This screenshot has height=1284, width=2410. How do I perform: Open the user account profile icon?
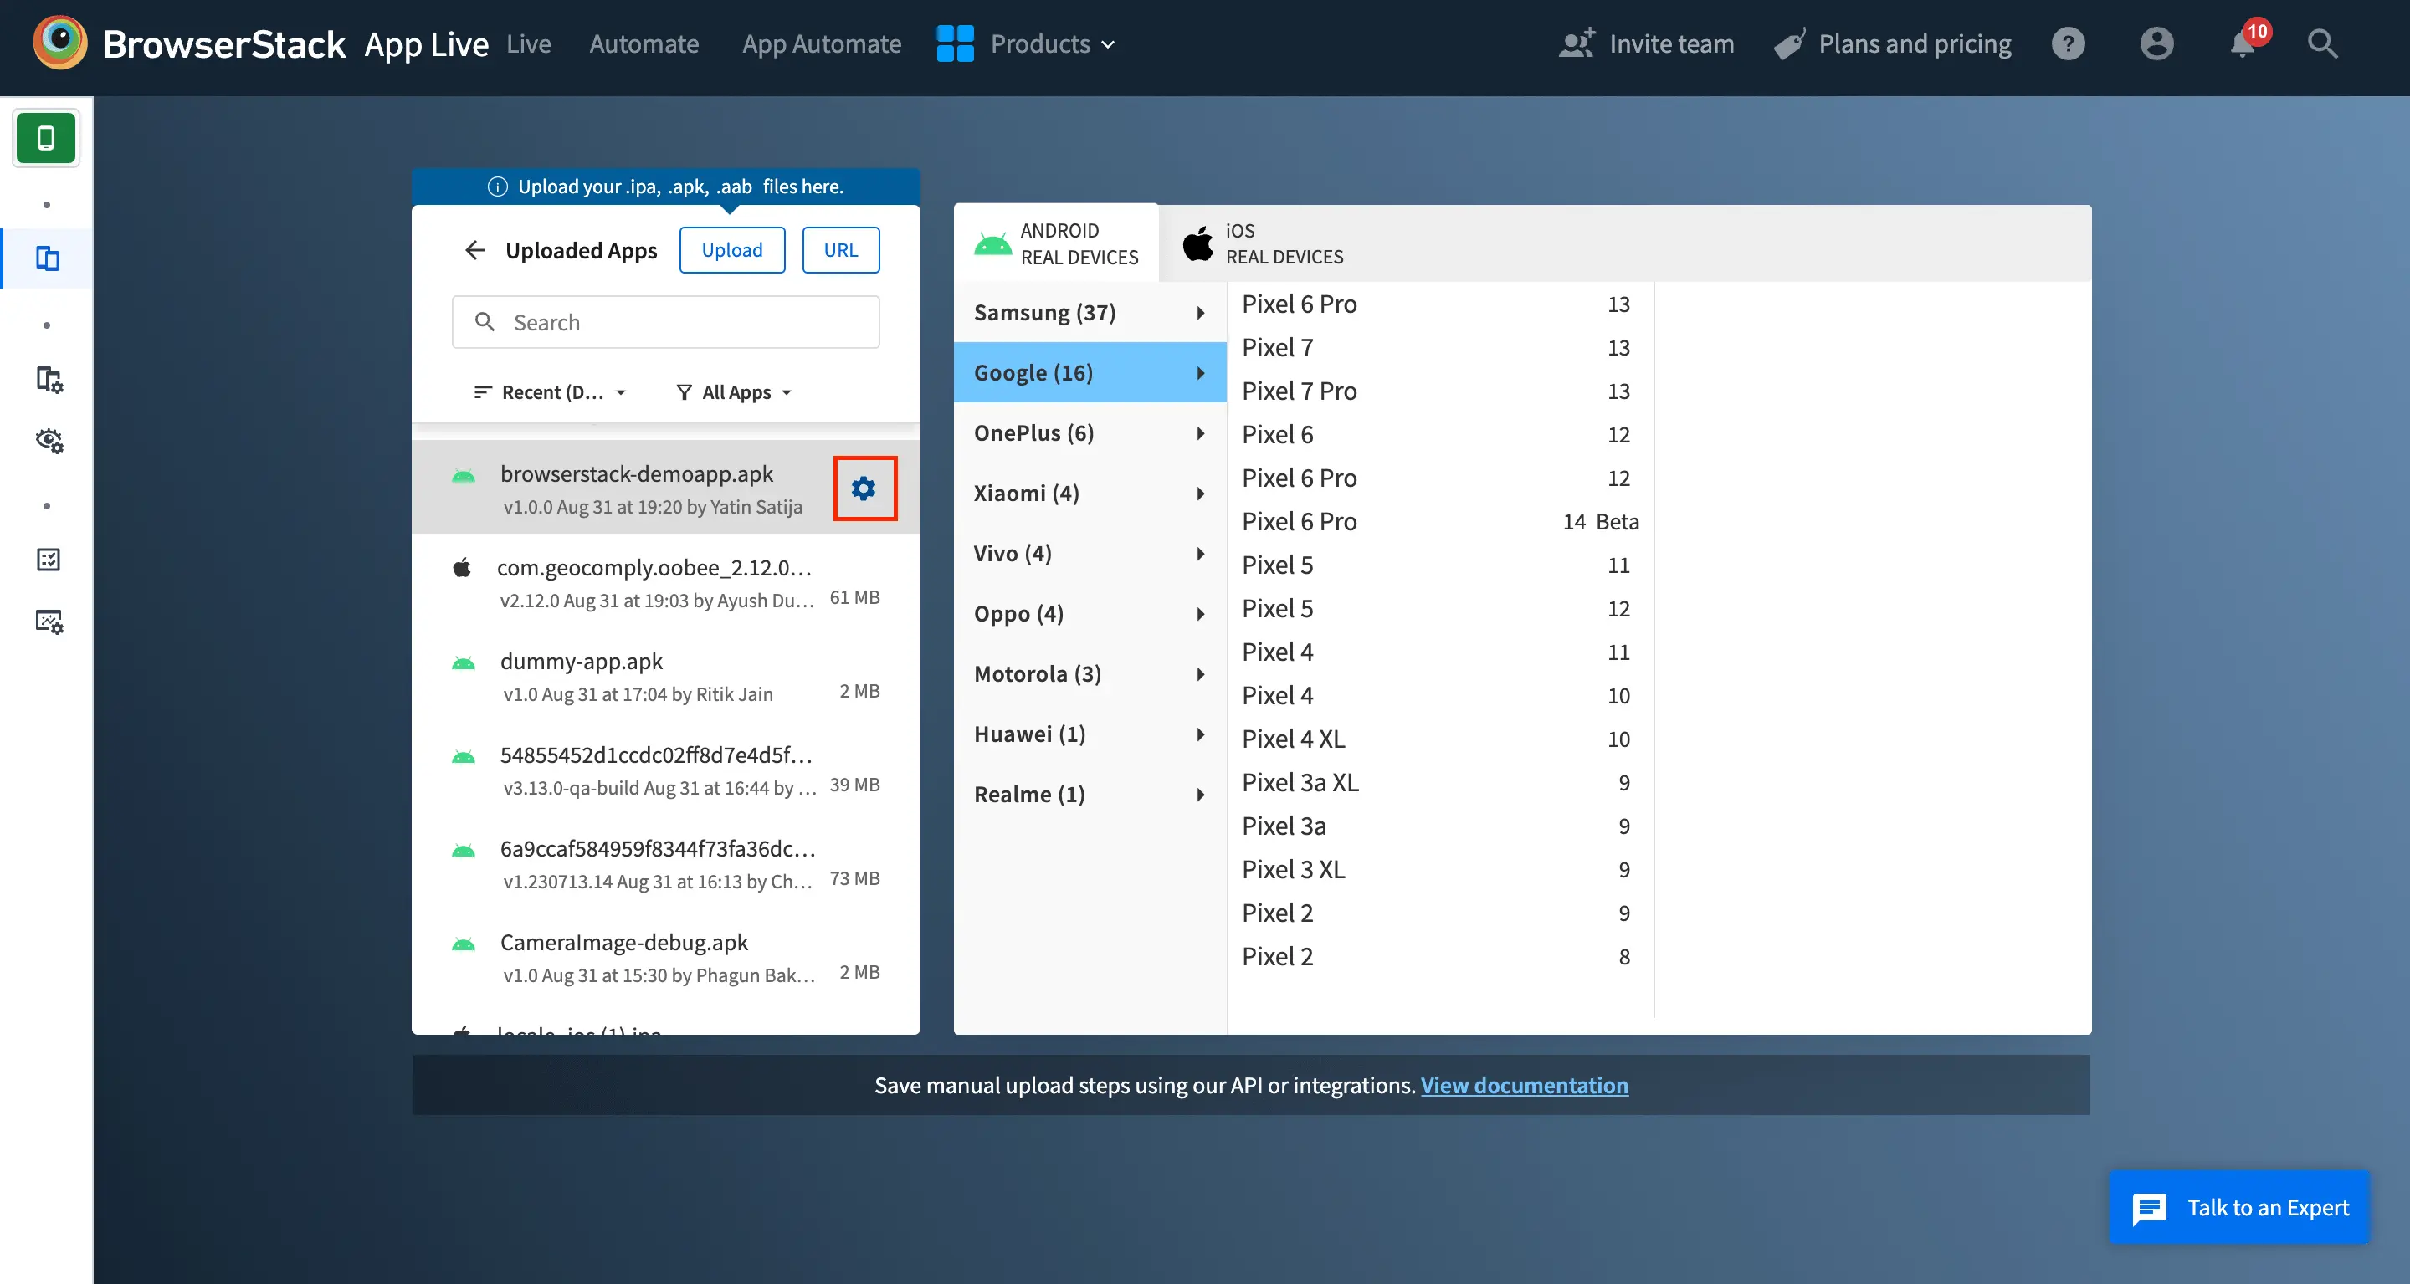pyautogui.click(x=2156, y=44)
